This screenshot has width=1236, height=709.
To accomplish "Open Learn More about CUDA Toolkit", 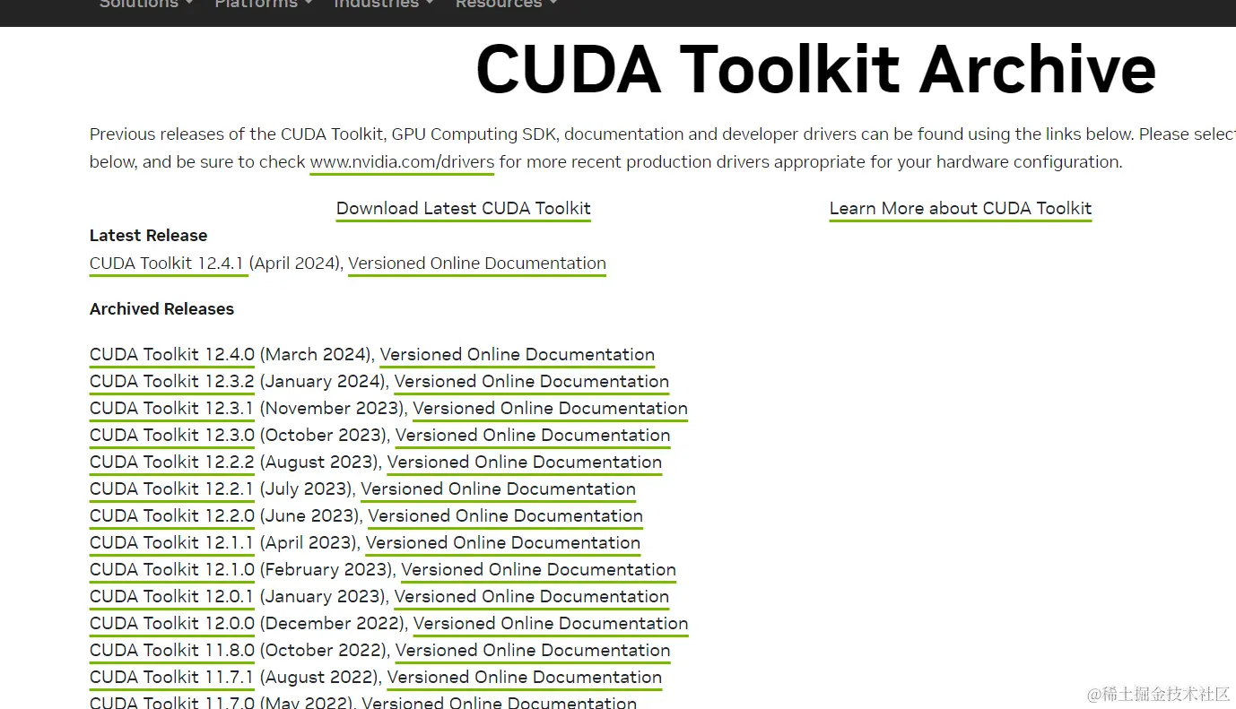I will pyautogui.click(x=961, y=209).
